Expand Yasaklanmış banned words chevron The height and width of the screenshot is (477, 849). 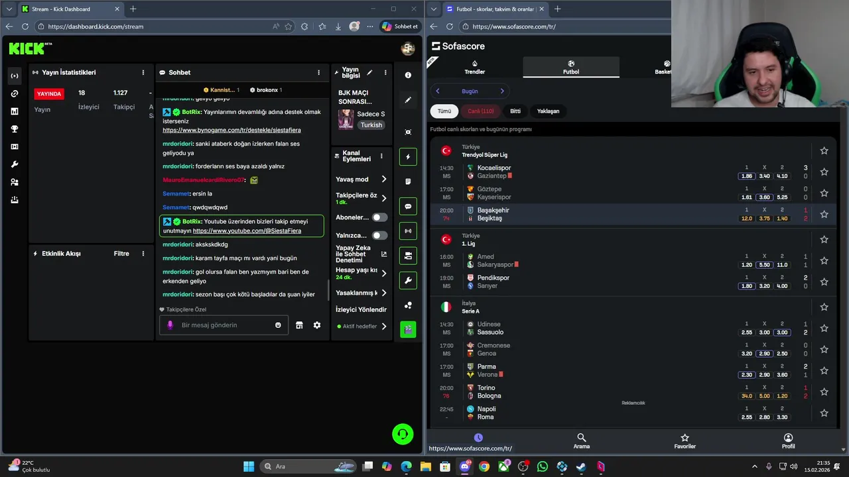(x=383, y=293)
